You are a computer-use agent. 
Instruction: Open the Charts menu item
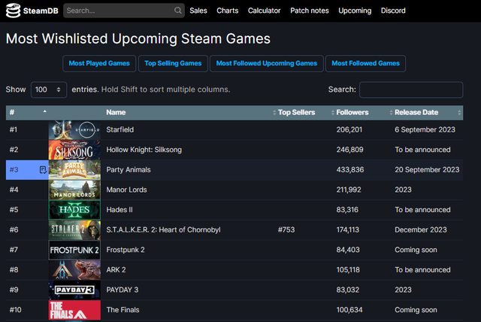[228, 11]
